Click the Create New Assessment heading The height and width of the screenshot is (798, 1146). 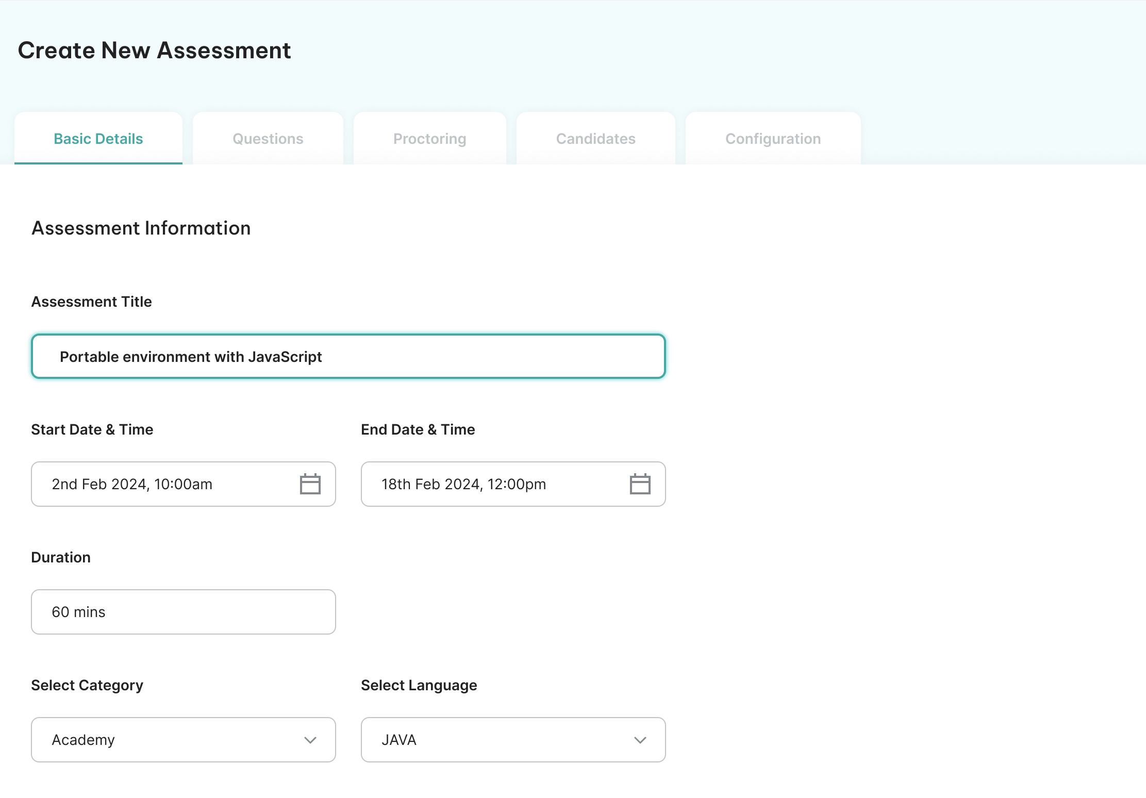click(154, 49)
